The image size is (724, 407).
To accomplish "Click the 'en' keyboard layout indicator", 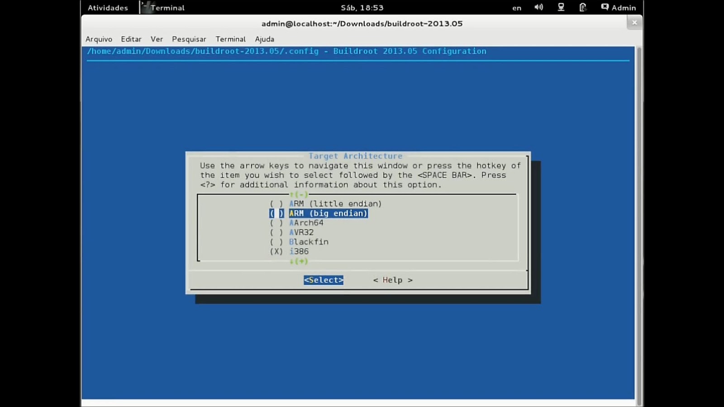I will pyautogui.click(x=516, y=8).
